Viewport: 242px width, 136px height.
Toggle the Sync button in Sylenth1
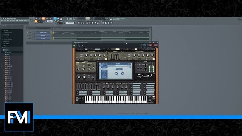[135, 49]
